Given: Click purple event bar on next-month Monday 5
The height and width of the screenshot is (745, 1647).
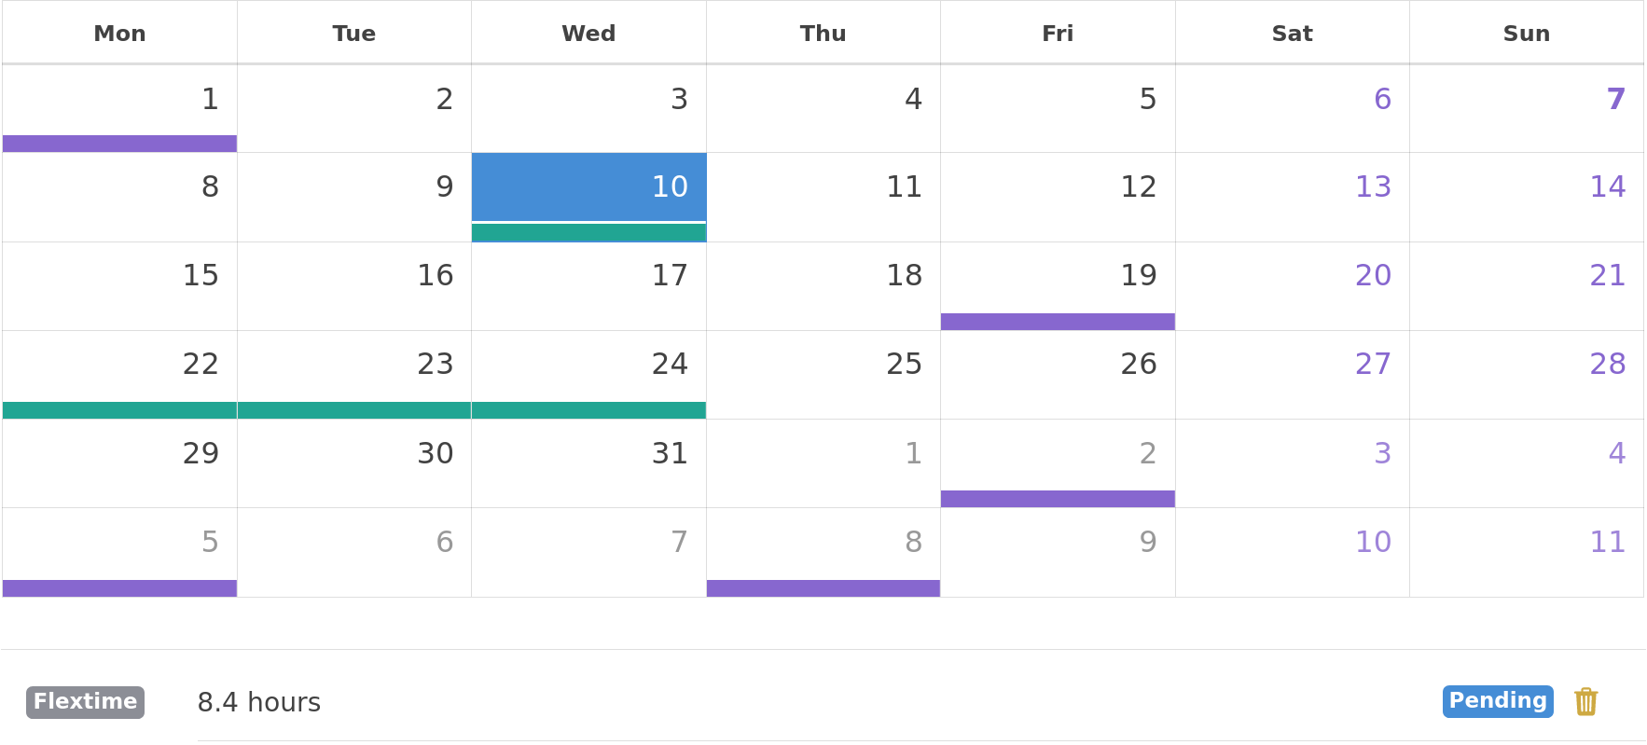Looking at the screenshot, I should coord(119,588).
